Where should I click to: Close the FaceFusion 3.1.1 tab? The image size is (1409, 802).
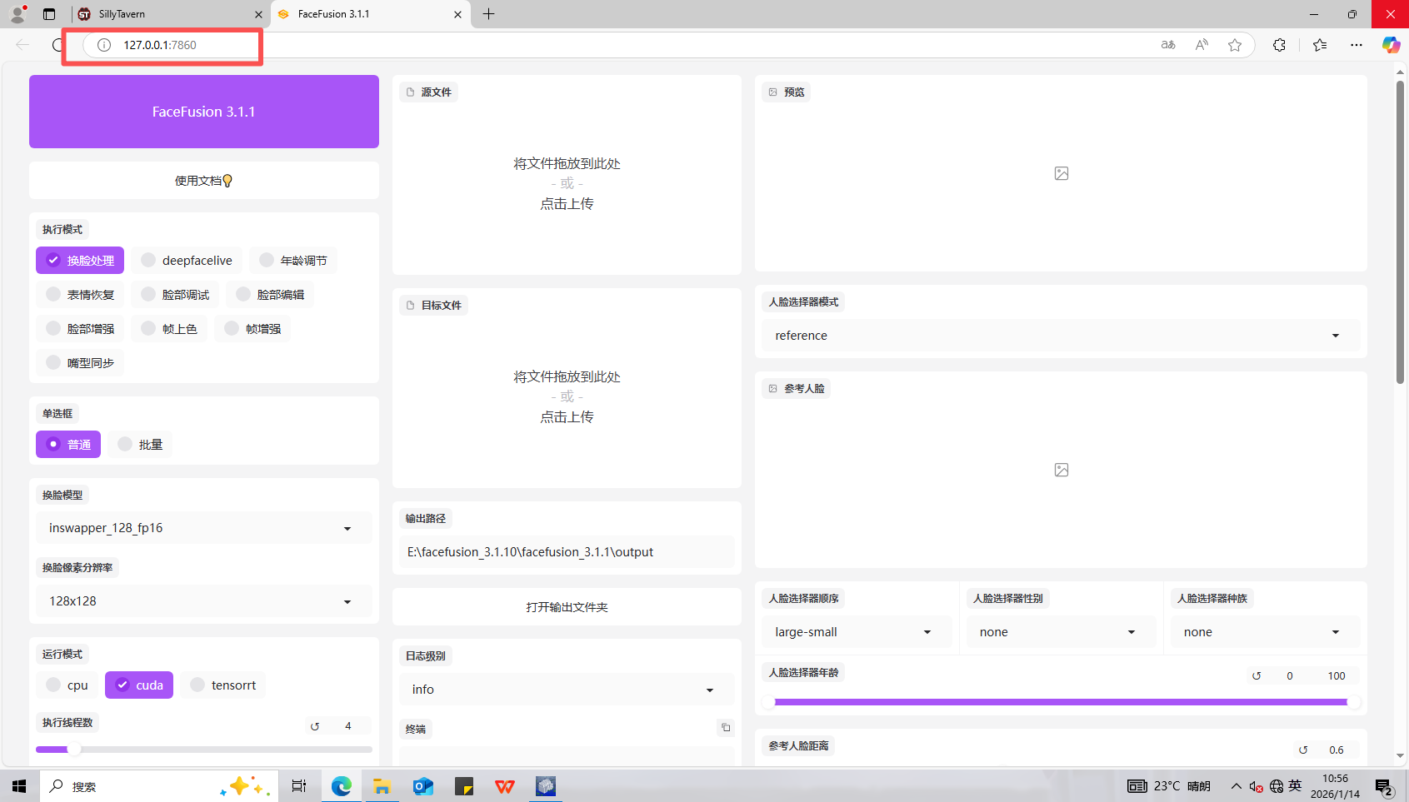pyautogui.click(x=457, y=14)
